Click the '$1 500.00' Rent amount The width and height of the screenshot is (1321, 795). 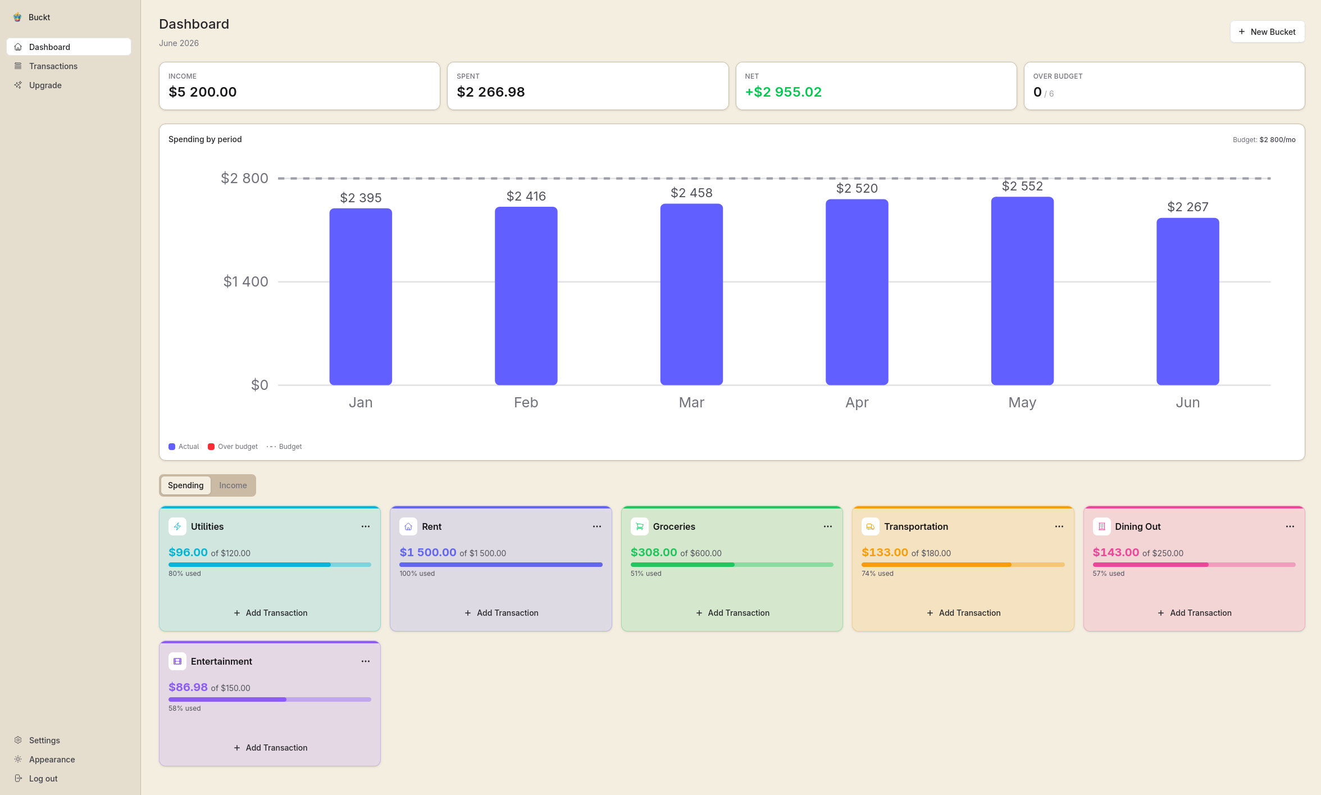(428, 552)
